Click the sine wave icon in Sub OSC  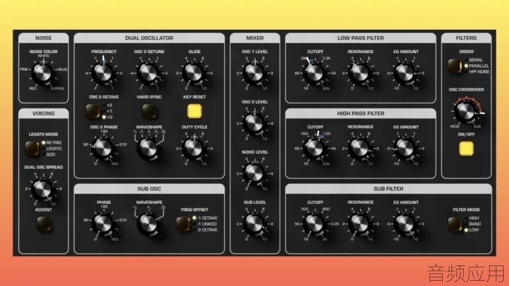tap(135, 207)
